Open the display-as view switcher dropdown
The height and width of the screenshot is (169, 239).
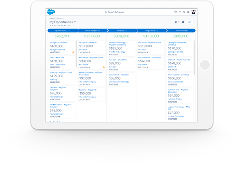[x=177, y=22]
